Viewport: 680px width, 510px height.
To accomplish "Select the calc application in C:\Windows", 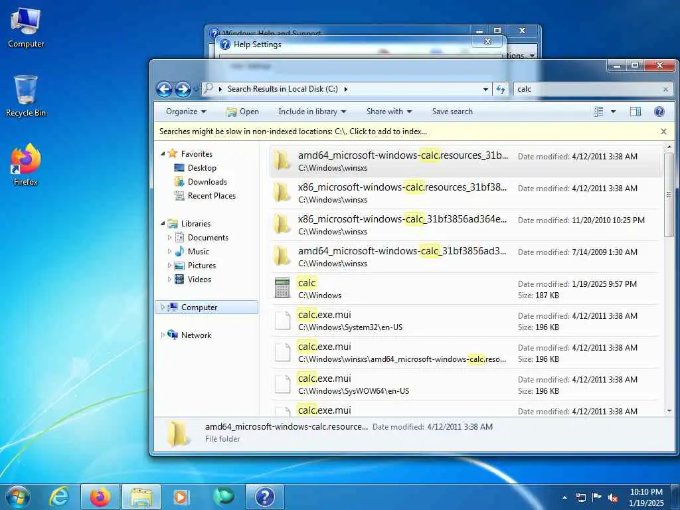I will click(466, 289).
